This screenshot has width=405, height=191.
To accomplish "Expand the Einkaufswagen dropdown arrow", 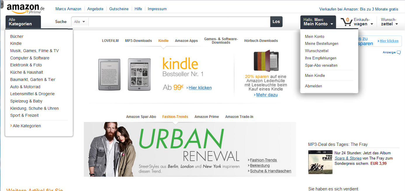I will pos(372,24).
